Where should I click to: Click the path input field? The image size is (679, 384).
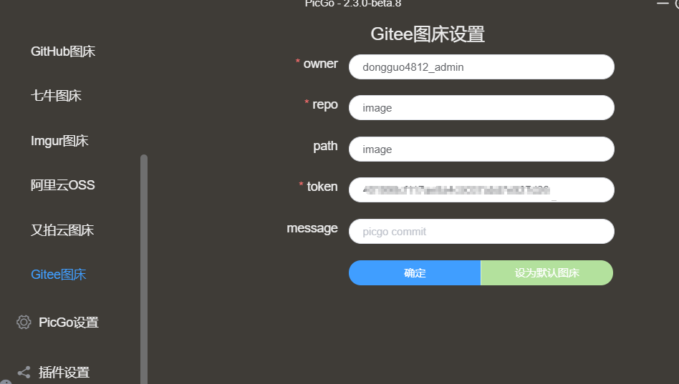(481, 149)
